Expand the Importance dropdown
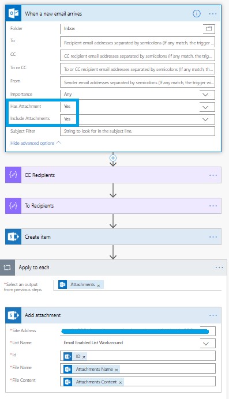229x399 pixels. pyautogui.click(x=205, y=95)
